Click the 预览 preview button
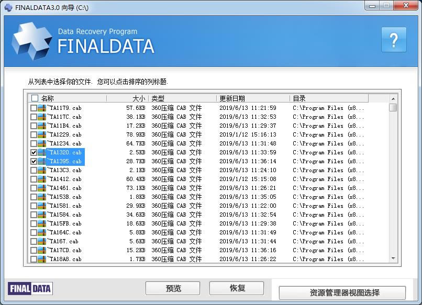 pos(173,288)
